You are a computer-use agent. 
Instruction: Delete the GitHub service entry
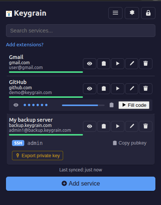[146, 88]
